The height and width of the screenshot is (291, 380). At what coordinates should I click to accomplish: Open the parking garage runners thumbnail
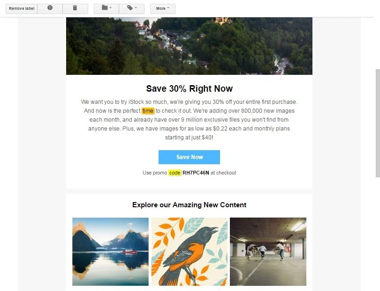268,252
